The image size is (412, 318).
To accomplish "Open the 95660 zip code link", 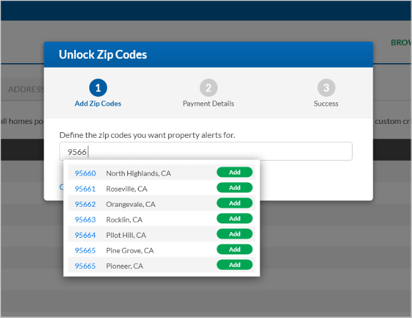I will [x=85, y=173].
